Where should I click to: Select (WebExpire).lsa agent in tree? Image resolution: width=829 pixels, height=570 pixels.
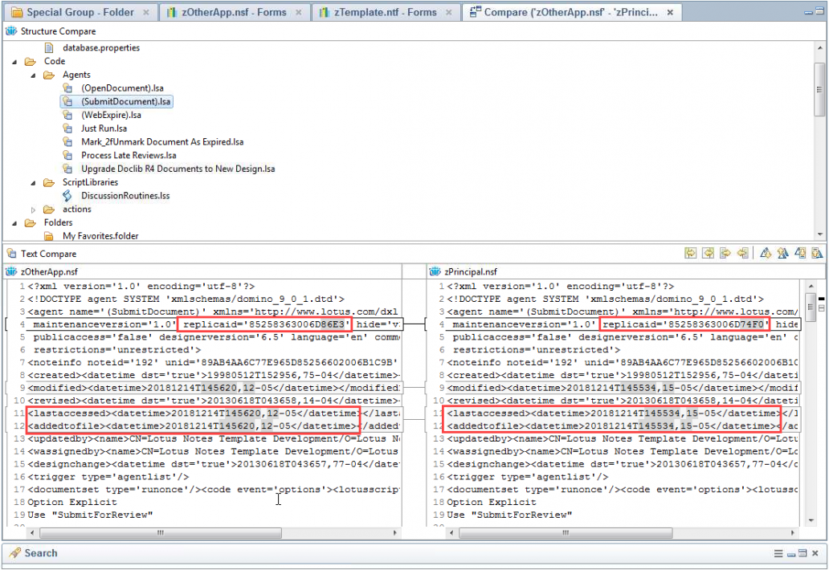pyautogui.click(x=111, y=115)
